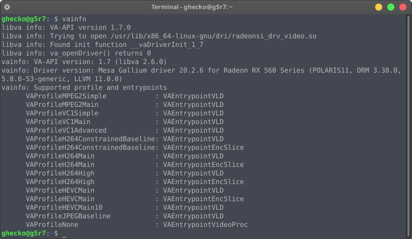Click the green ghecko@g5r7 prompt at bottom

point(24,233)
